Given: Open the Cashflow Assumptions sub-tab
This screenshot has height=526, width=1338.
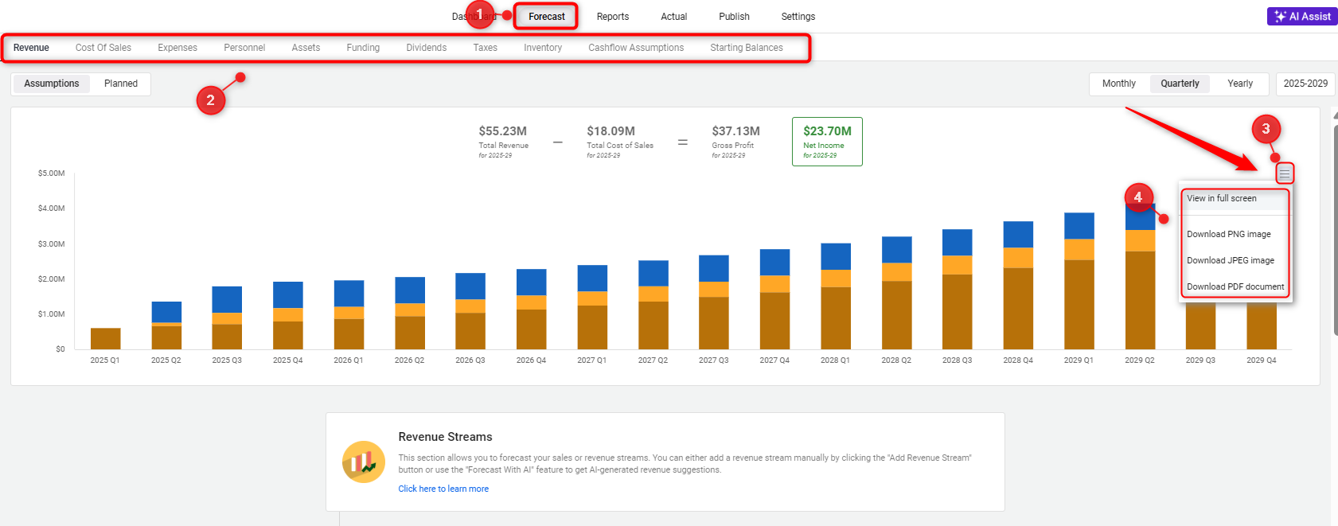Looking at the screenshot, I should (x=635, y=48).
